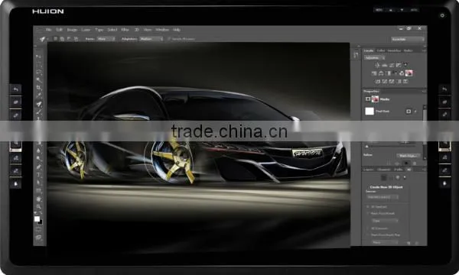
Task: Open the collapsed History panel icon
Action: [356, 55]
